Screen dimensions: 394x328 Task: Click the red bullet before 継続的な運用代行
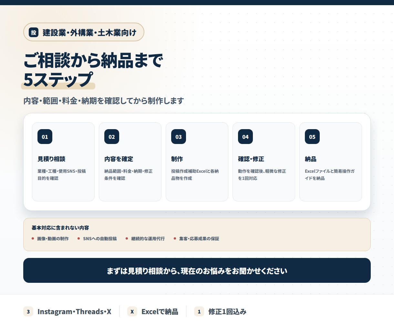(127, 239)
